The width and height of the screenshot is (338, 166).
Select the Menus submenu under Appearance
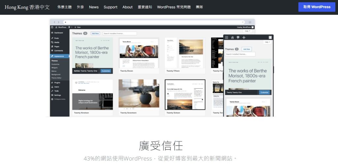coord(54,71)
